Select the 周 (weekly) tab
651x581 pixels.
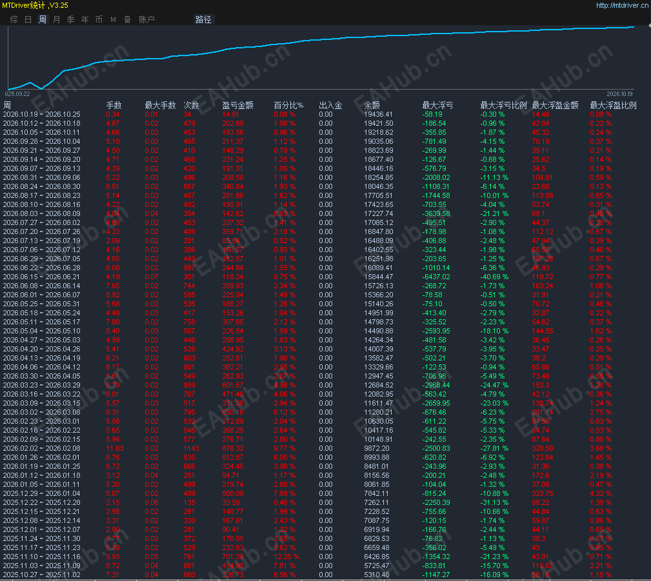tap(43, 19)
